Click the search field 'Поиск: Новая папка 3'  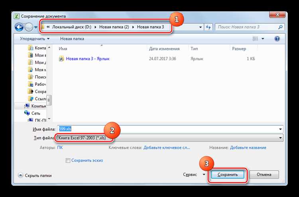coord(250,27)
